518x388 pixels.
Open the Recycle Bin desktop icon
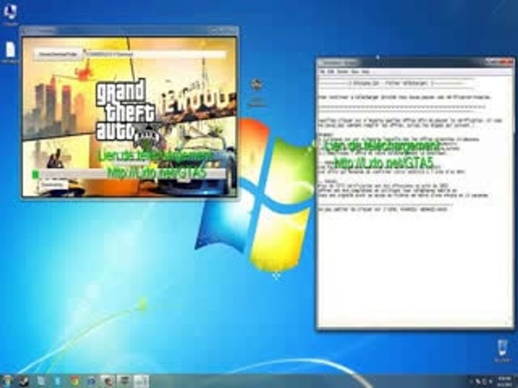(502, 351)
